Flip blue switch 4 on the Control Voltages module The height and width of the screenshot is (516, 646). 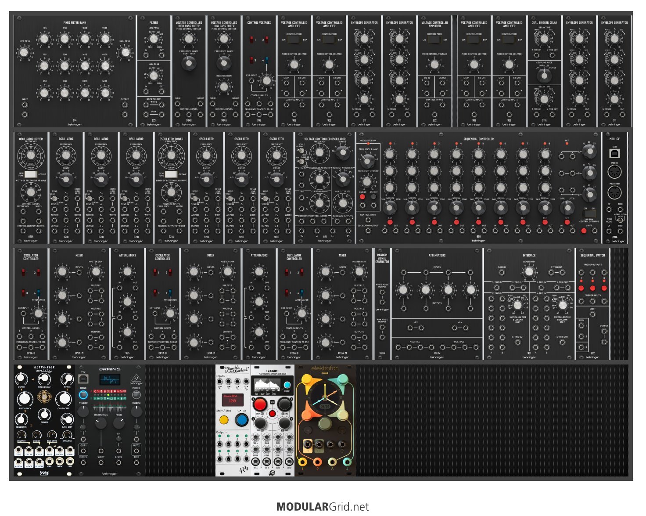[x=267, y=60]
